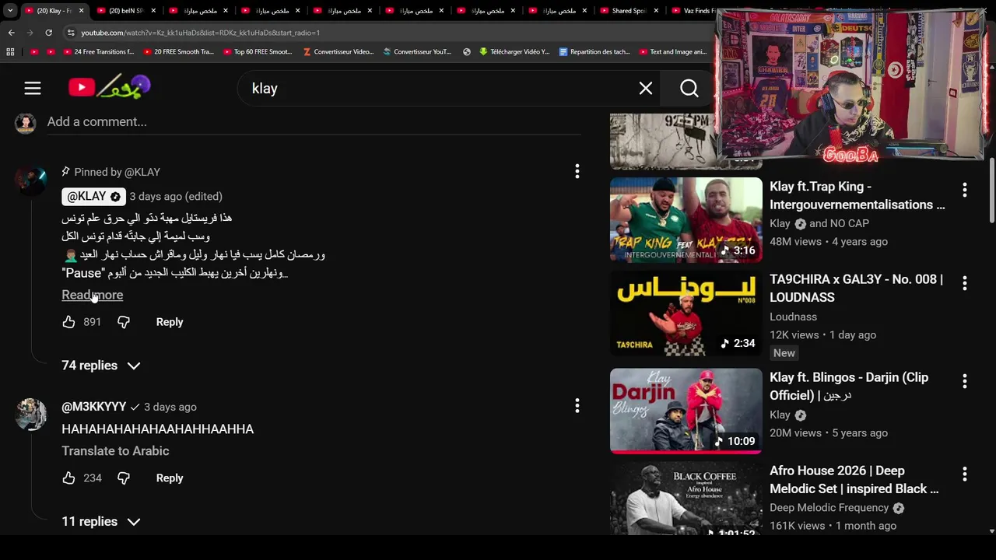Like the @M3KKYYY comment
This screenshot has width=996, height=560.
tap(68, 478)
